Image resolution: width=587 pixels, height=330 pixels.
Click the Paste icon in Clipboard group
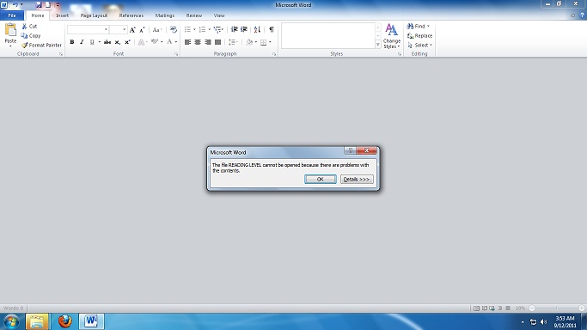tap(10, 34)
